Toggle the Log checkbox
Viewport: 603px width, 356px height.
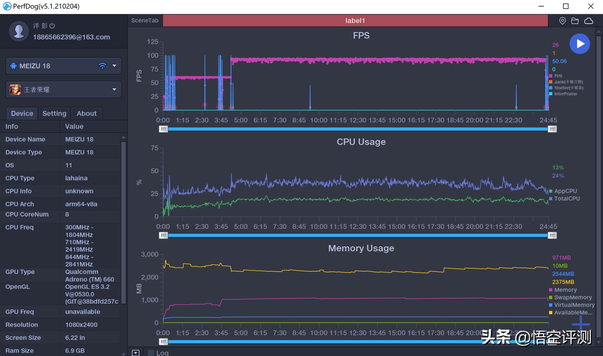[151, 353]
